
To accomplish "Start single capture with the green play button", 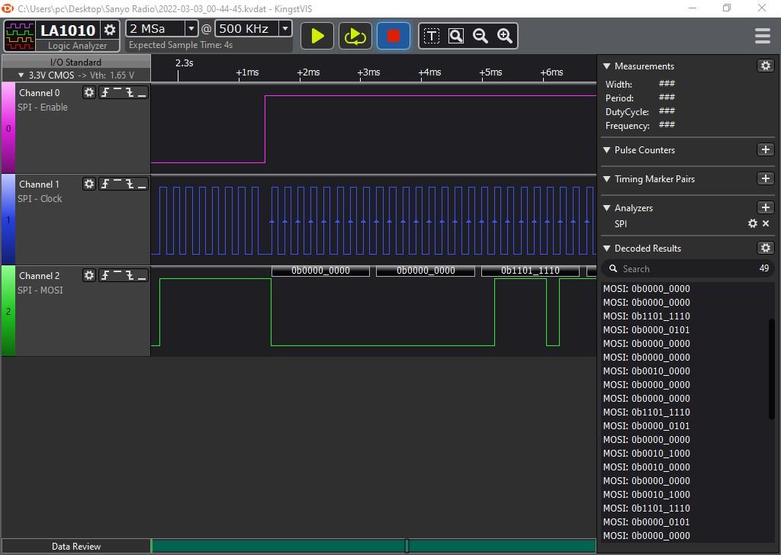I will (x=317, y=36).
